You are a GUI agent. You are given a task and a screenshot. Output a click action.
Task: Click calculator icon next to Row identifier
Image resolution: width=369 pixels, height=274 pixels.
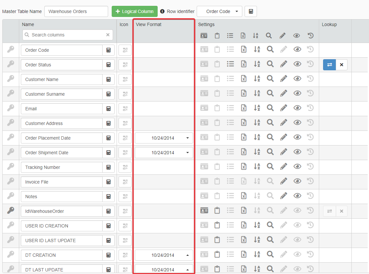click(x=251, y=11)
